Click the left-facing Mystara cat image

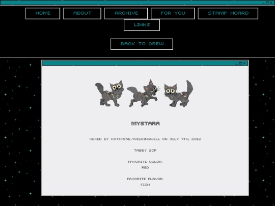(109, 93)
